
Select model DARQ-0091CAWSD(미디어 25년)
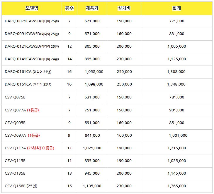(32, 34)
